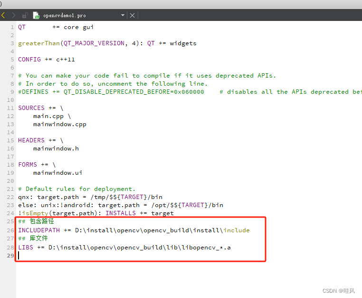362x298 pixels.
Task: Click '## 库文件' comment on line 27
Action: pos(33,238)
